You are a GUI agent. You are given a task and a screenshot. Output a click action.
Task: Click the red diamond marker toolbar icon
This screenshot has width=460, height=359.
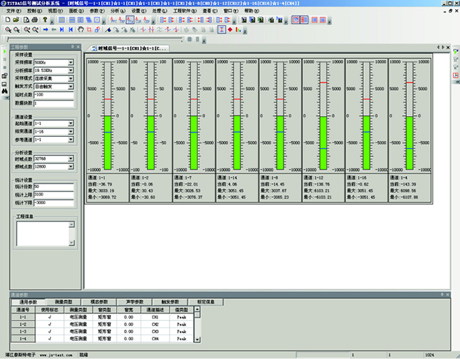tap(230, 30)
